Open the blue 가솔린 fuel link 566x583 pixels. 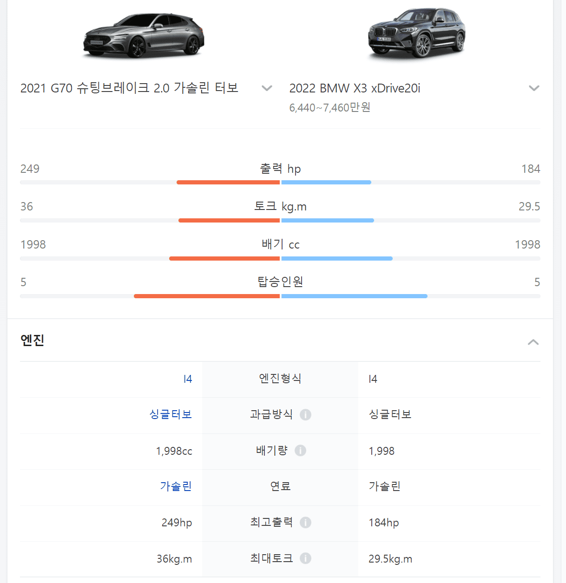coord(176,486)
